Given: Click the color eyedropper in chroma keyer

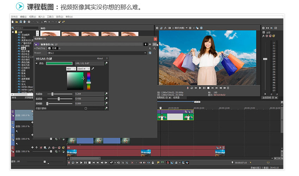Looking at the screenshot, I should tap(93, 69).
